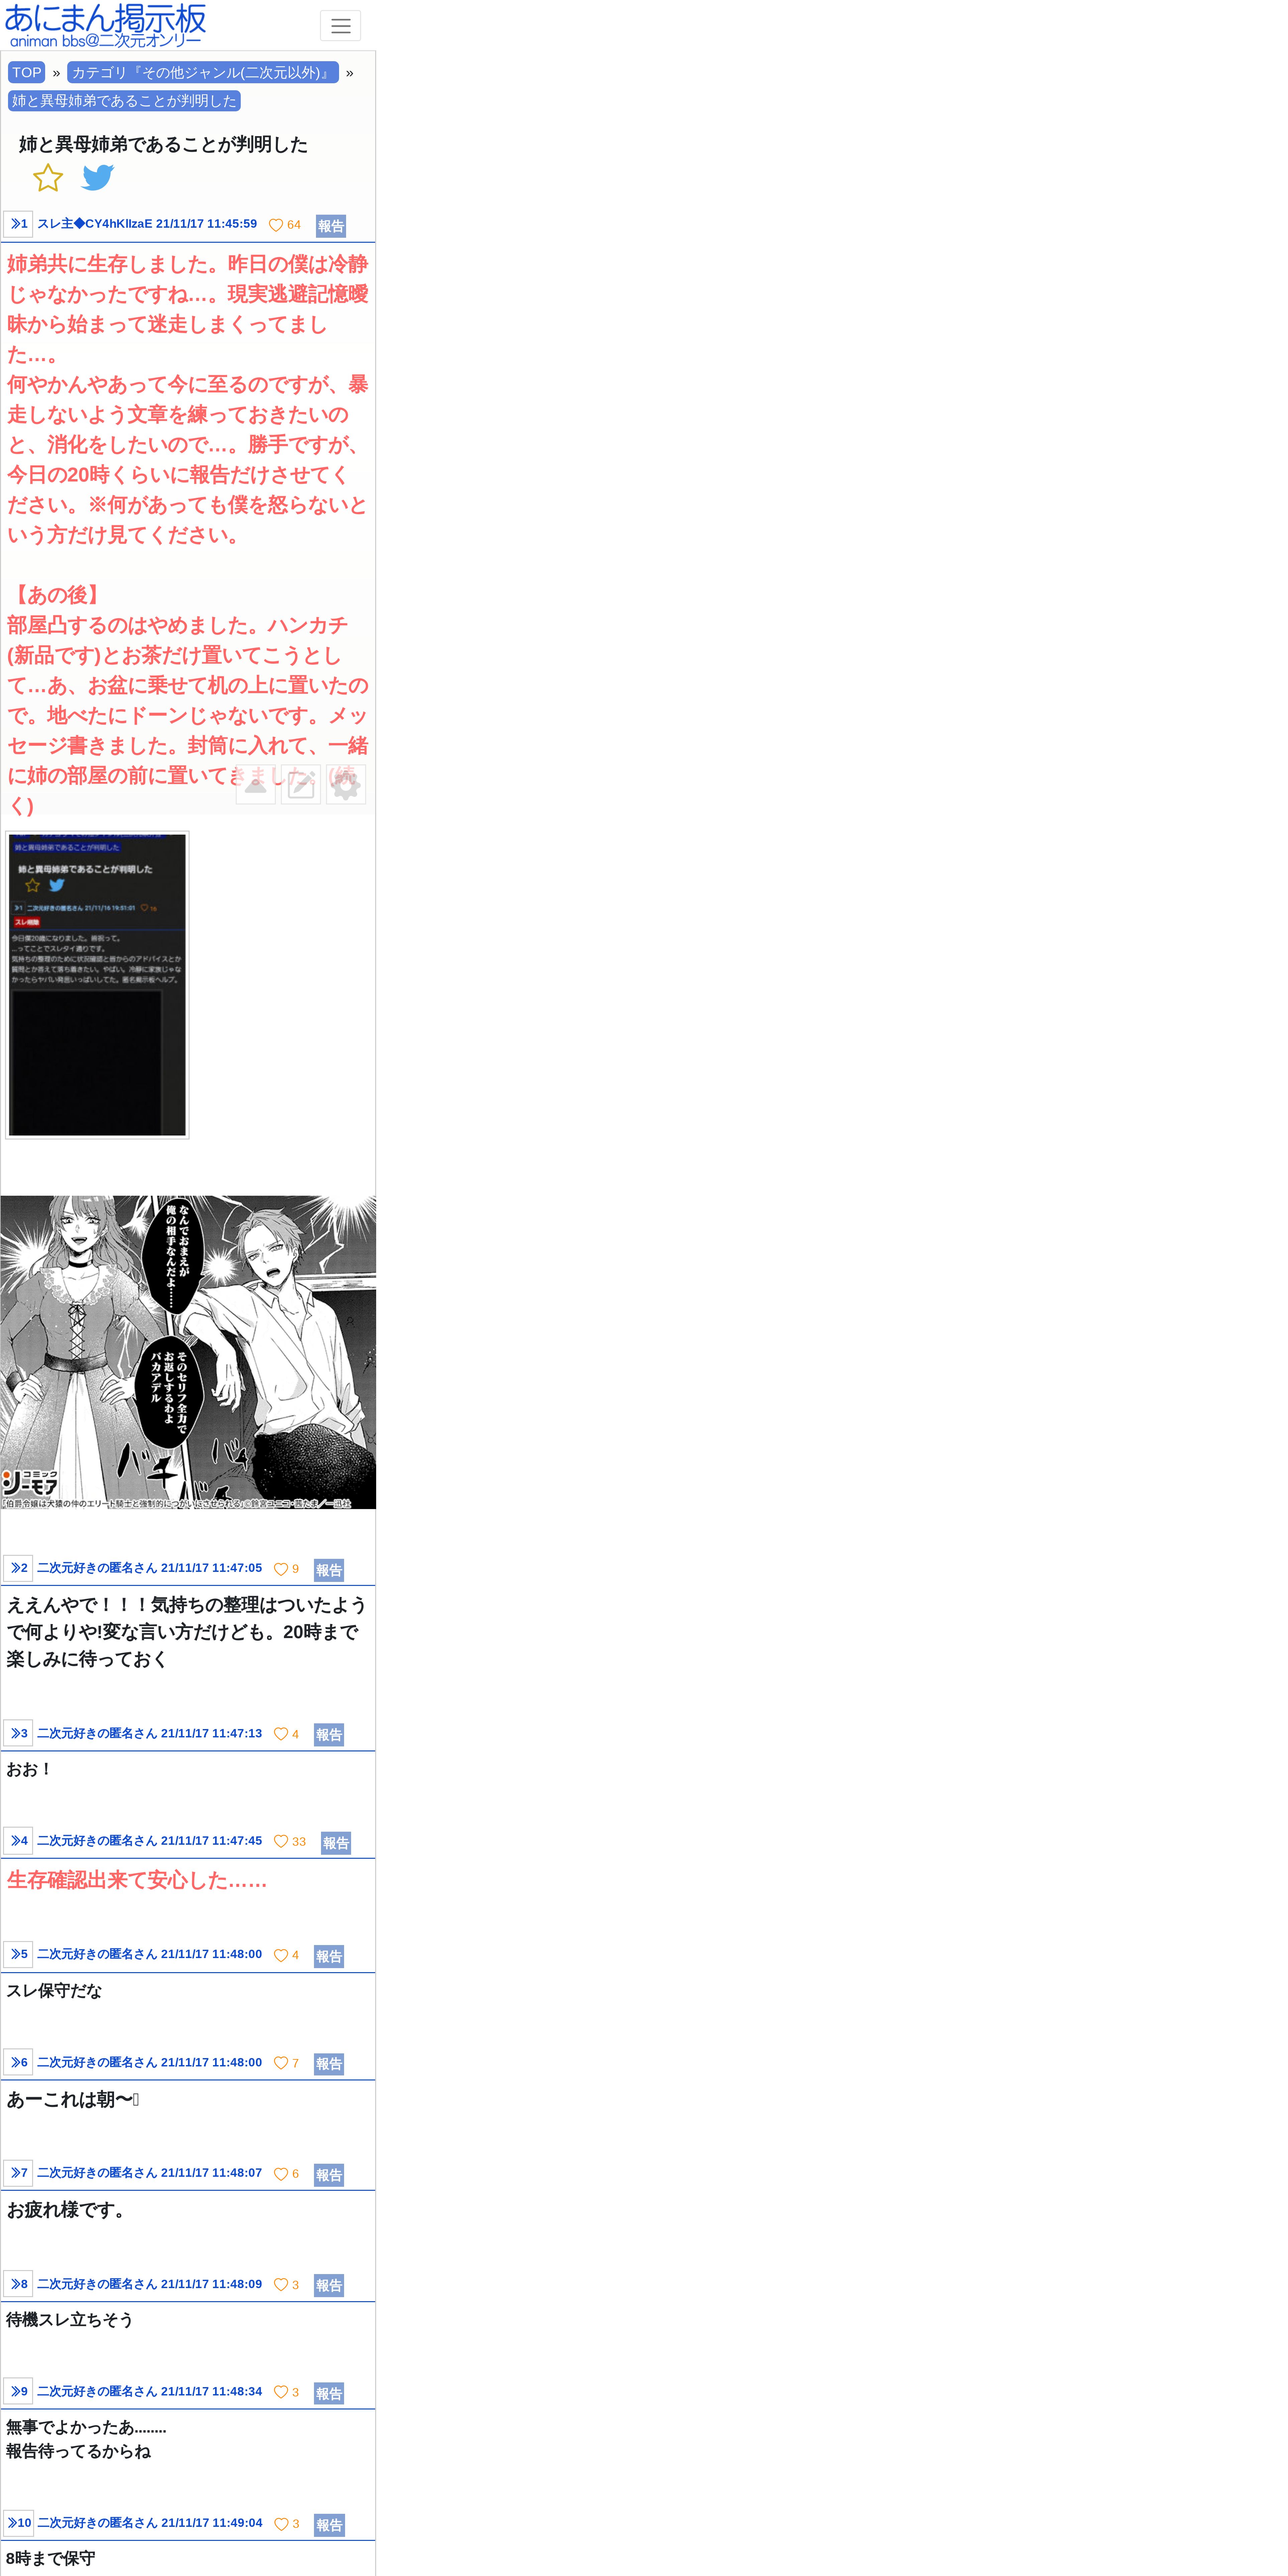This screenshot has height=2576, width=1288.
Task: Report post 4 via 報告
Action: 336,1843
